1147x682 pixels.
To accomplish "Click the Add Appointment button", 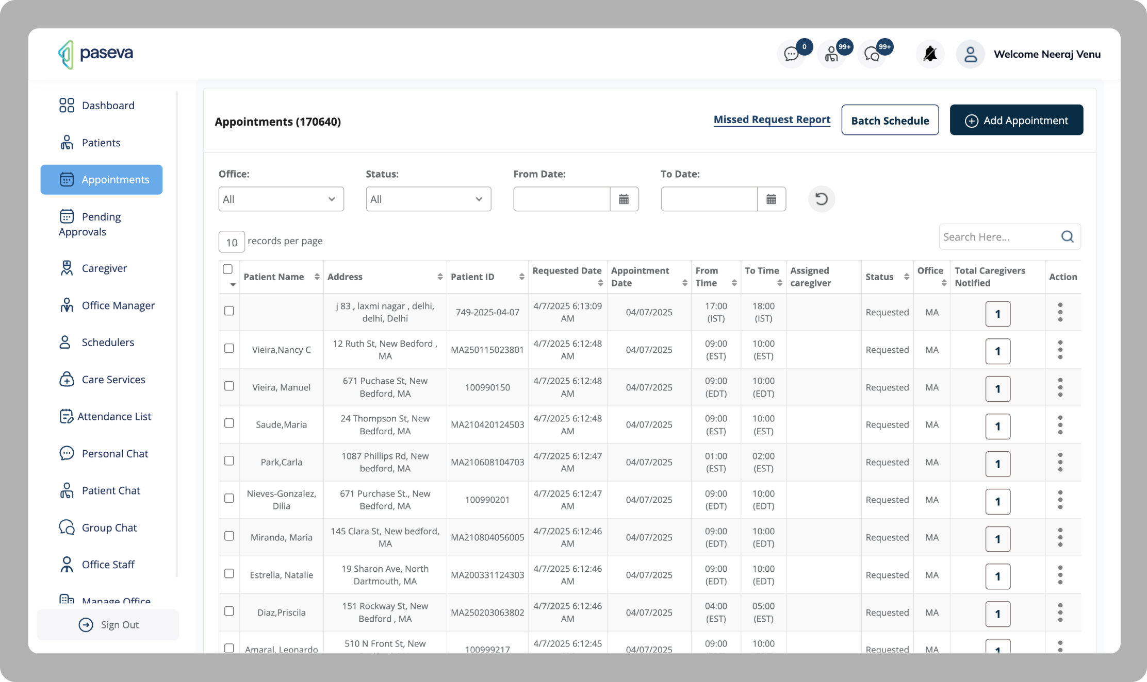I will click(1017, 120).
